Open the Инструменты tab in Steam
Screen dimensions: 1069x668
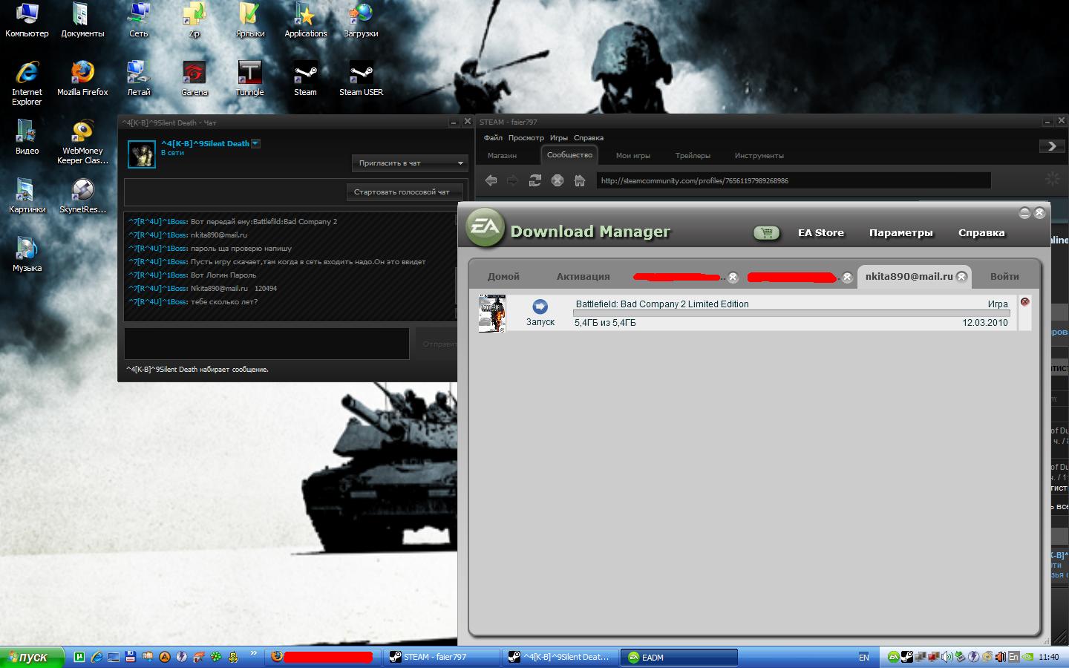click(x=759, y=156)
